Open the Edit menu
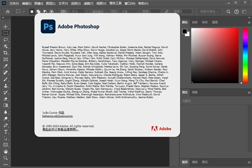252x168 pixels. point(27,3)
